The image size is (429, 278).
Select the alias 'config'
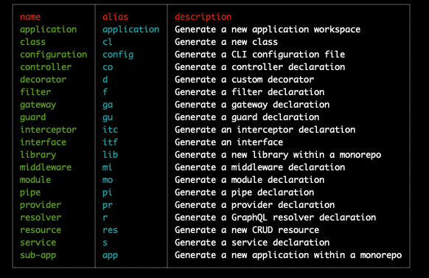[x=118, y=55]
